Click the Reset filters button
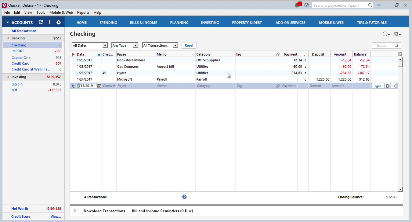The height and width of the screenshot is (222, 412). [189, 45]
